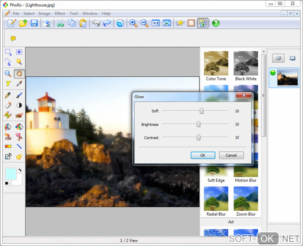Open the Effect menu

(x=60, y=14)
